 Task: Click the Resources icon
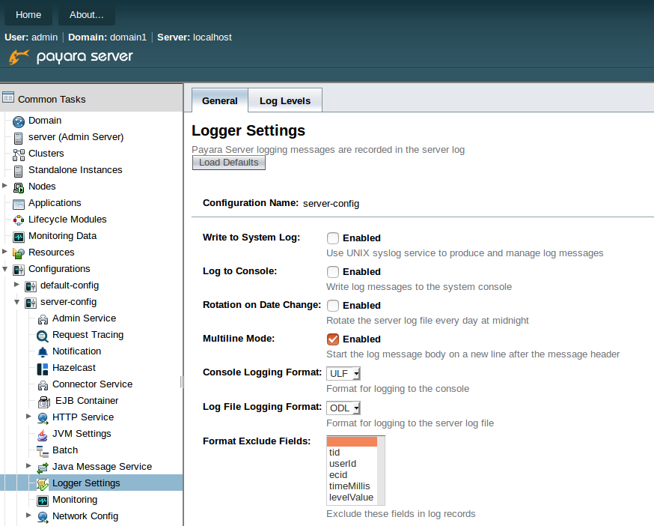[x=19, y=253]
